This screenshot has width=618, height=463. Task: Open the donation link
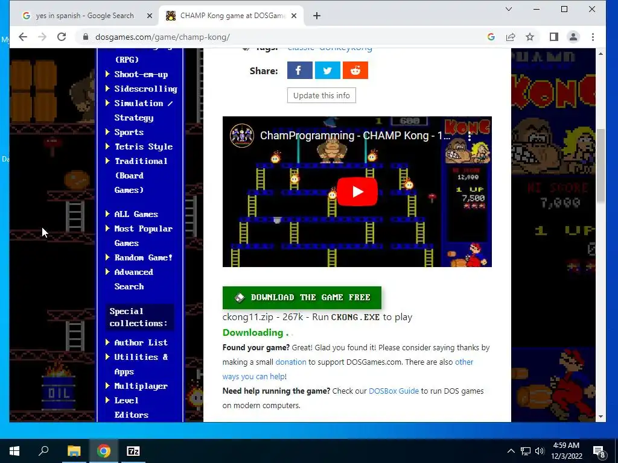coord(291,362)
